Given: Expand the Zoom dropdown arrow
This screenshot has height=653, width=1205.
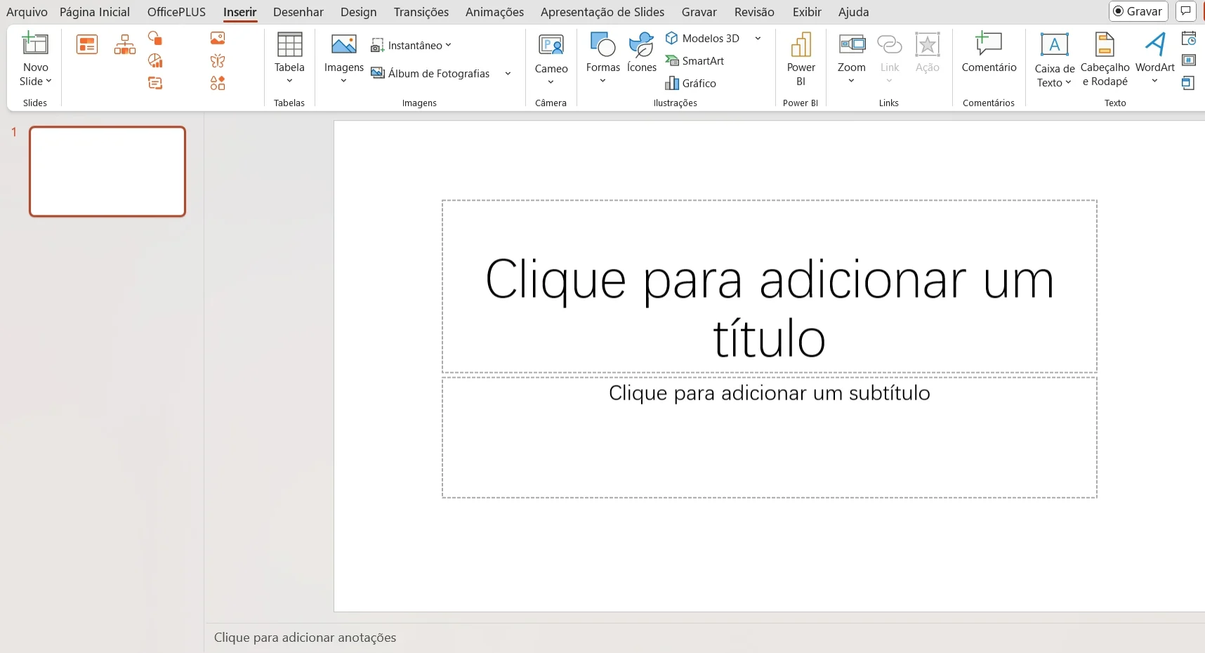Looking at the screenshot, I should pyautogui.click(x=851, y=81).
